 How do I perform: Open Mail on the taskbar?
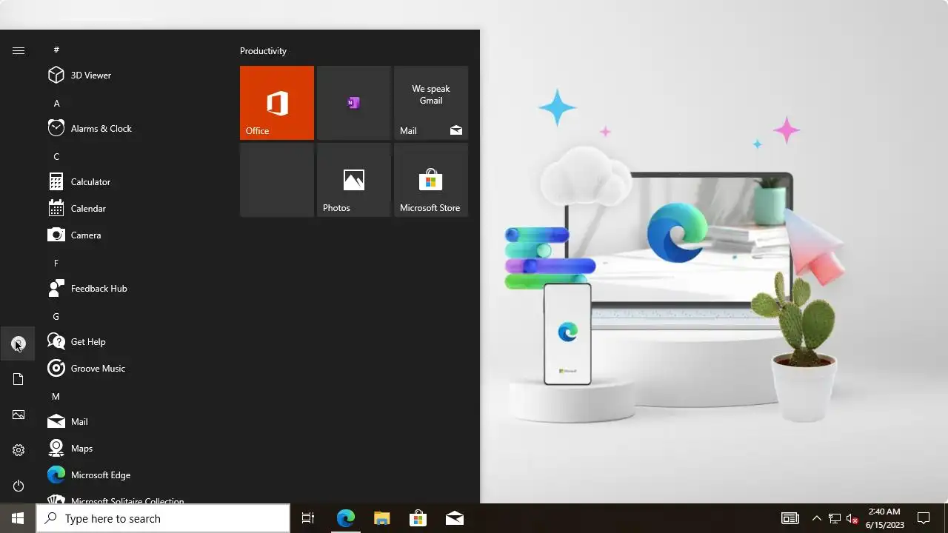(455, 518)
